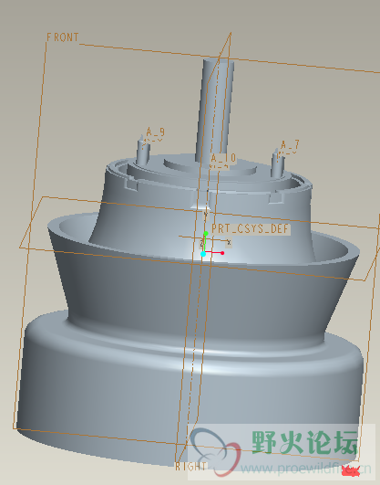This screenshot has width=380, height=485.
Task: Click the red X-axis endpoint dot
Action: click(x=222, y=253)
